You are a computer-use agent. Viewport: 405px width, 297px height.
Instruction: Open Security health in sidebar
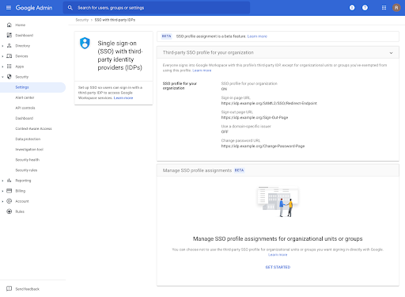tap(28, 160)
